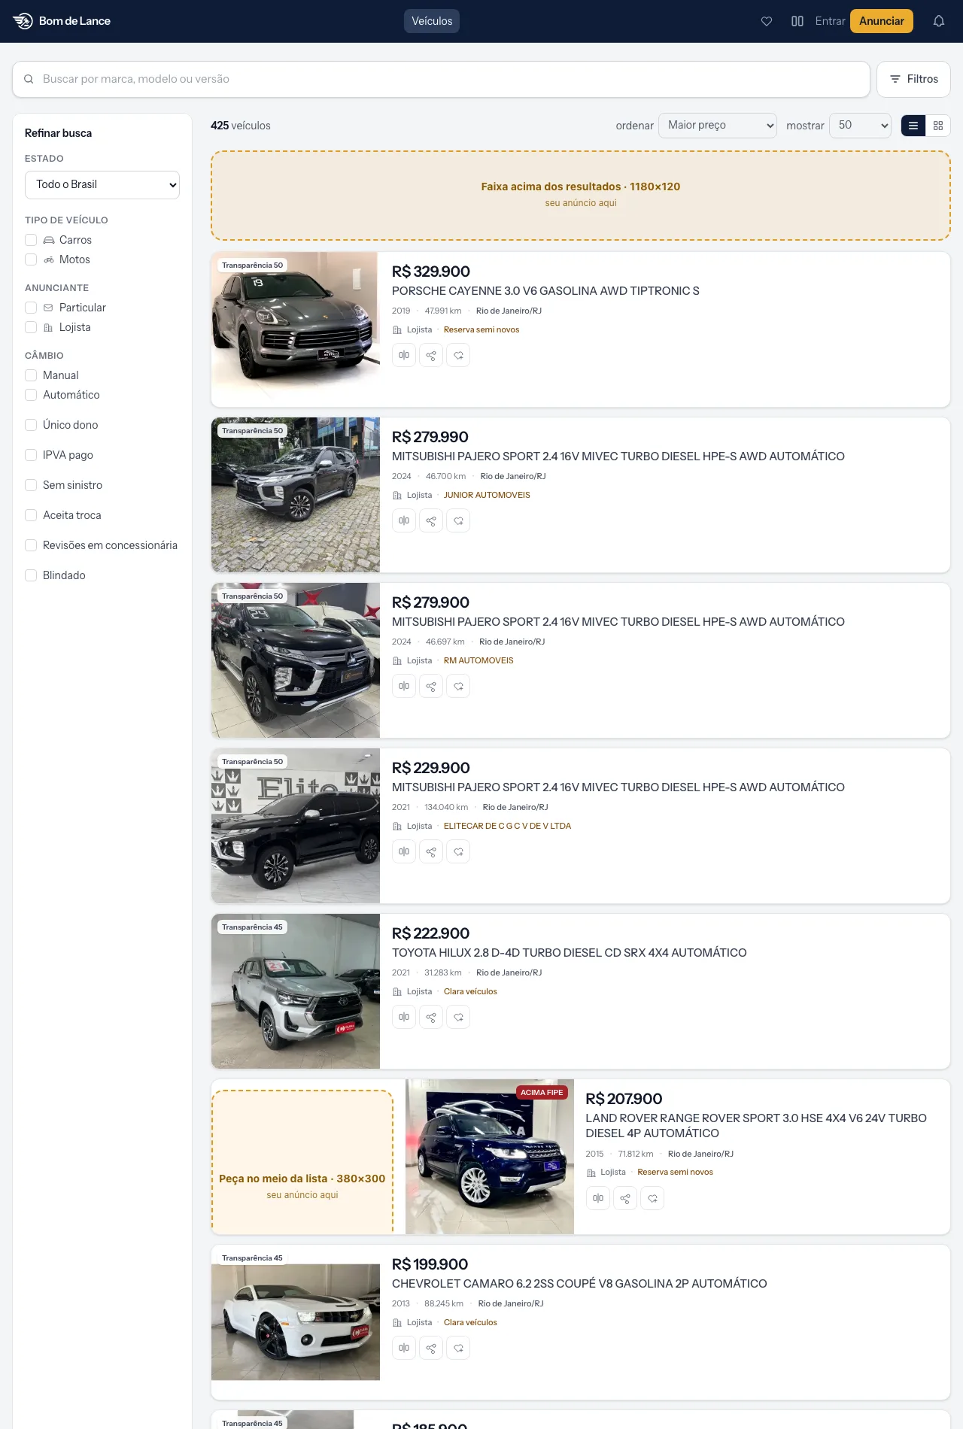Focus the brand, model search field
This screenshot has height=1429, width=963.
click(x=441, y=79)
